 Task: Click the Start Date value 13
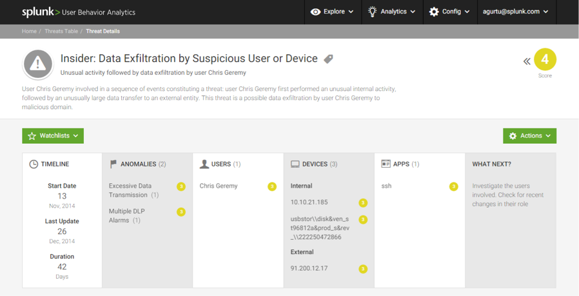click(x=62, y=196)
